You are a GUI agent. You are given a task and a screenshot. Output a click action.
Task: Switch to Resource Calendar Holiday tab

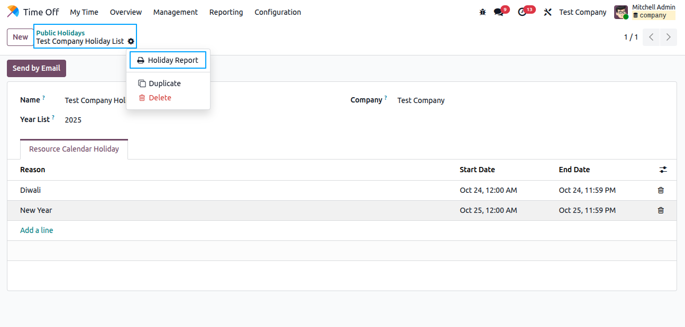[x=74, y=149]
